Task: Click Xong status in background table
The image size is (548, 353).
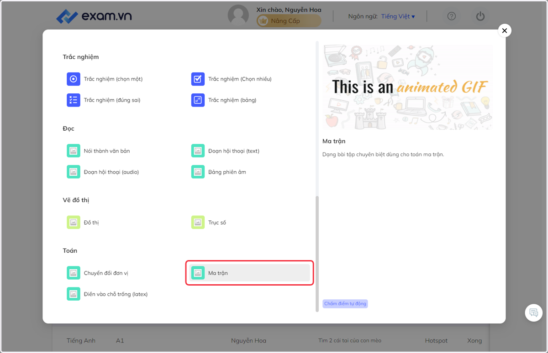Action: (x=474, y=340)
